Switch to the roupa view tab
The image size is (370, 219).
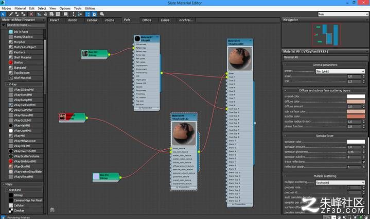click(110, 20)
